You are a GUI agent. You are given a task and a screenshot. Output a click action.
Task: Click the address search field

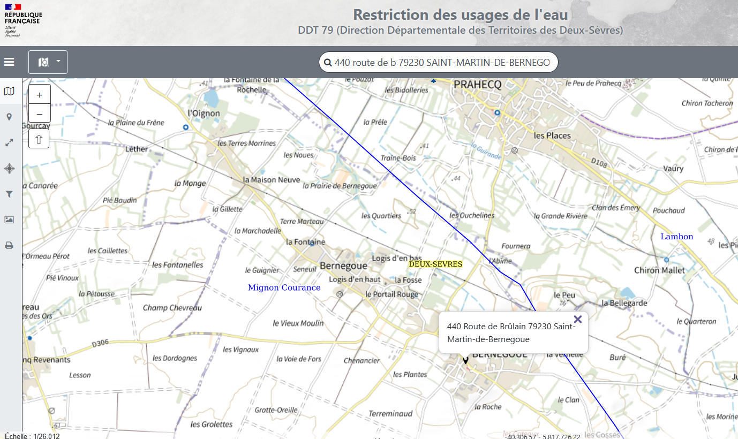click(442, 63)
